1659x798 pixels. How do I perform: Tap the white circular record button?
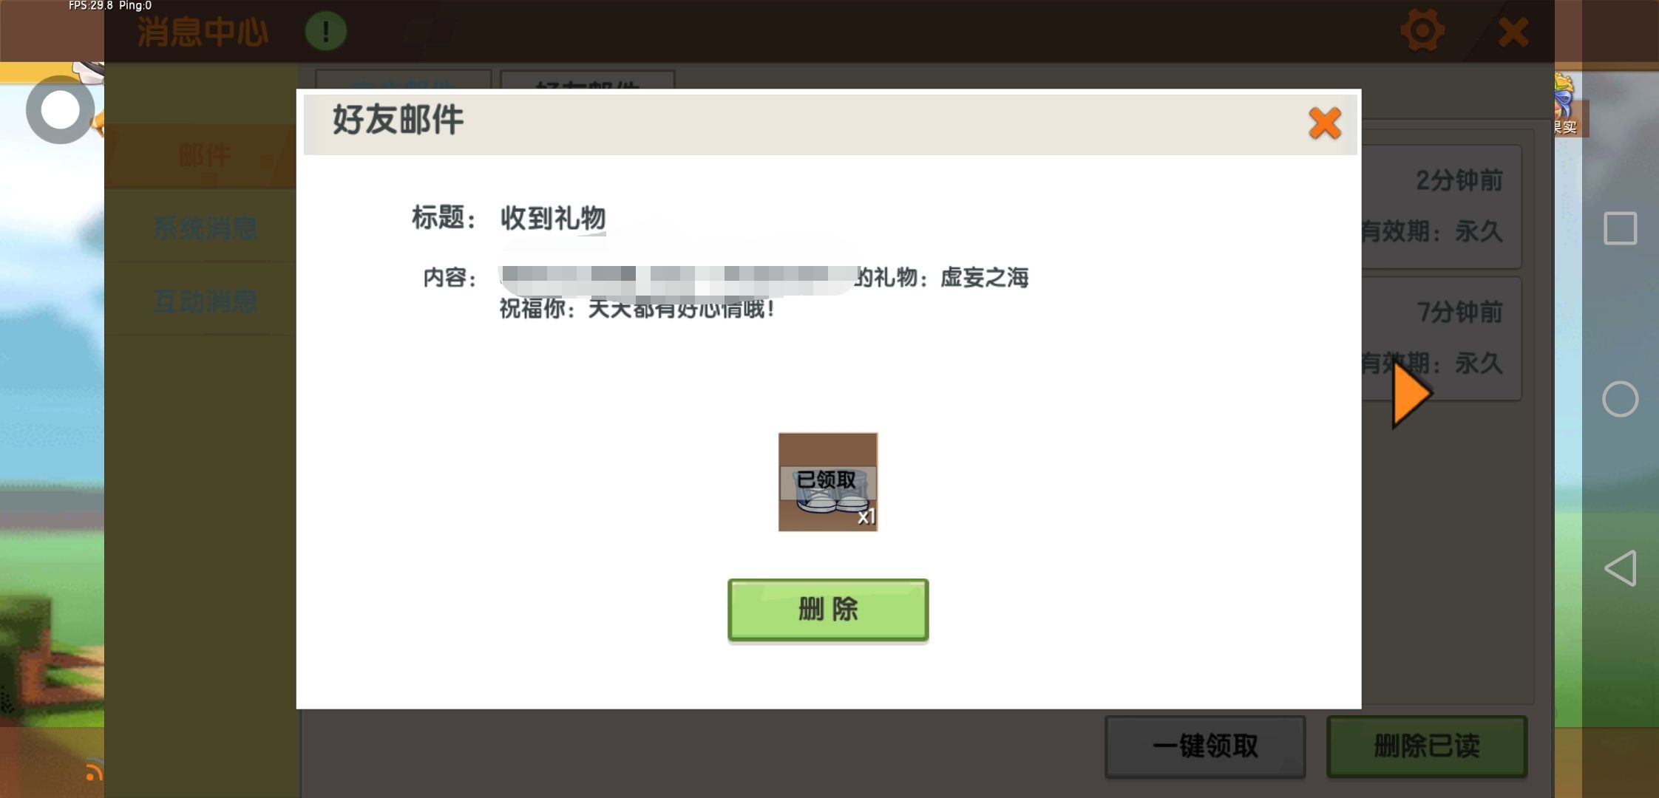pos(61,110)
